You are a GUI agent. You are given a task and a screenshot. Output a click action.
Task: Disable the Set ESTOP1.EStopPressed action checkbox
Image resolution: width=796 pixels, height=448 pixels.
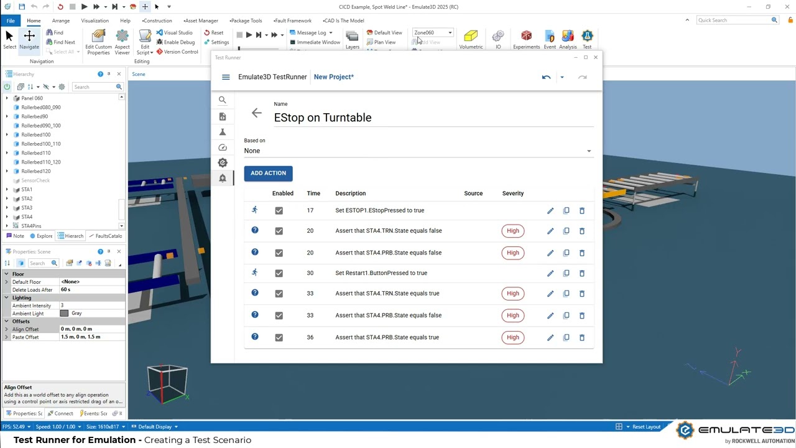point(279,211)
